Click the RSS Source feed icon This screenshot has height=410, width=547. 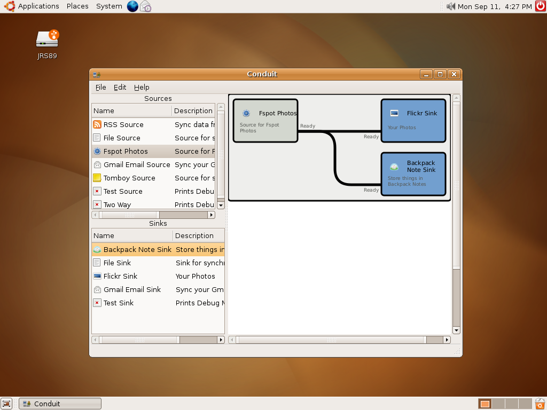(x=97, y=124)
